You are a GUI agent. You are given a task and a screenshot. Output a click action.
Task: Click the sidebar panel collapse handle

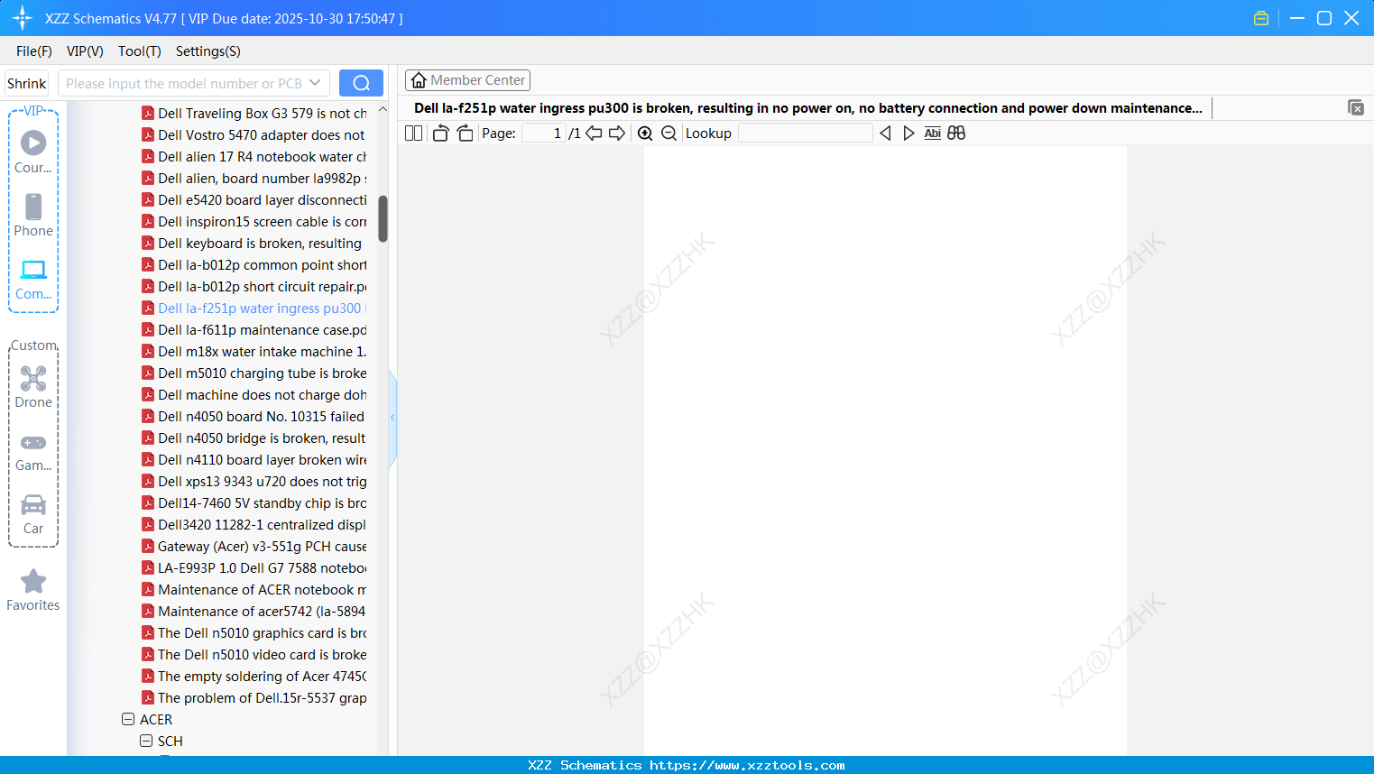(392, 418)
